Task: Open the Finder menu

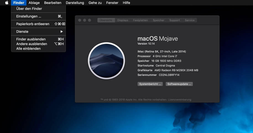Action: point(19,3)
